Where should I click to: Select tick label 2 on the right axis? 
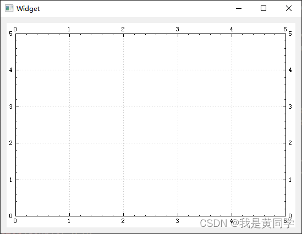(x=290, y=143)
